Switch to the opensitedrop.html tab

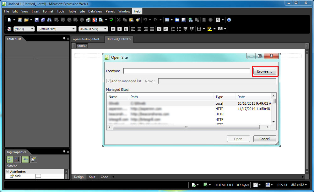tap(86, 39)
